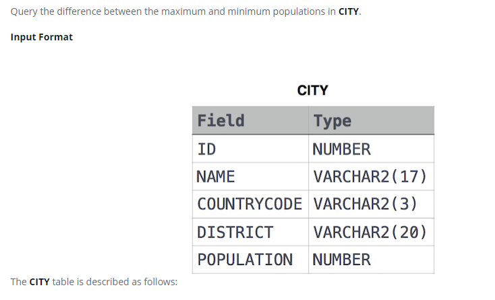Click the NUMBER type beside POPULATION
Screen dimensions: 495x300
tap(371, 260)
